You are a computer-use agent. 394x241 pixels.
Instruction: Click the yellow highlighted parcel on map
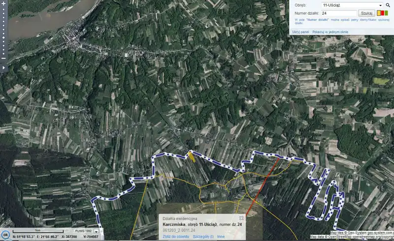click(192, 156)
